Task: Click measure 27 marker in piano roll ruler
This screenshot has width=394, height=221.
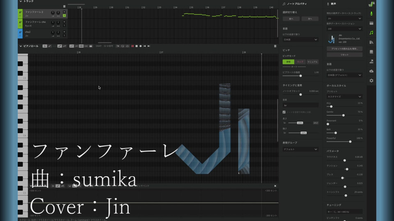Action: (x=162, y=52)
